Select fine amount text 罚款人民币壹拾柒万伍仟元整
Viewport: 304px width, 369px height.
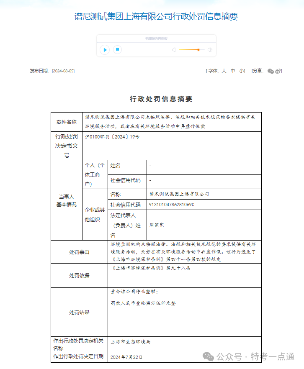[x=143, y=303]
